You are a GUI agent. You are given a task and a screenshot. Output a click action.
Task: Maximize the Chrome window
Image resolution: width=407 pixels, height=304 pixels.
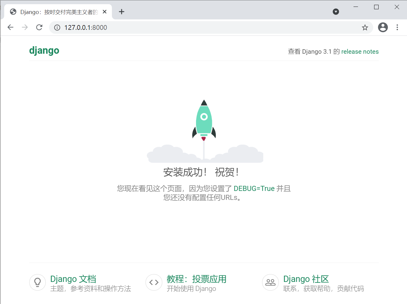point(376,7)
